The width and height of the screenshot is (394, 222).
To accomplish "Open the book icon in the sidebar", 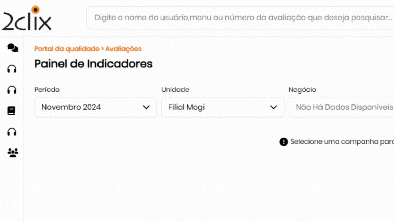I will point(12,111).
